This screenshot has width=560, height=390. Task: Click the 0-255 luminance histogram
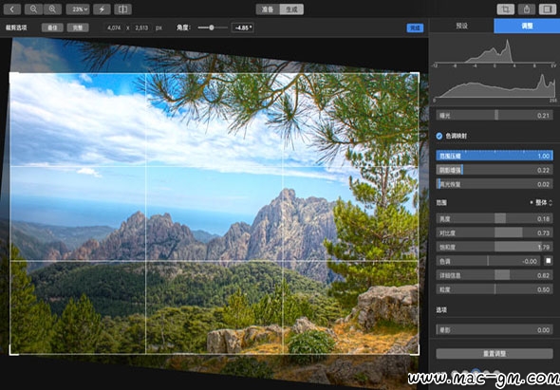pos(495,87)
